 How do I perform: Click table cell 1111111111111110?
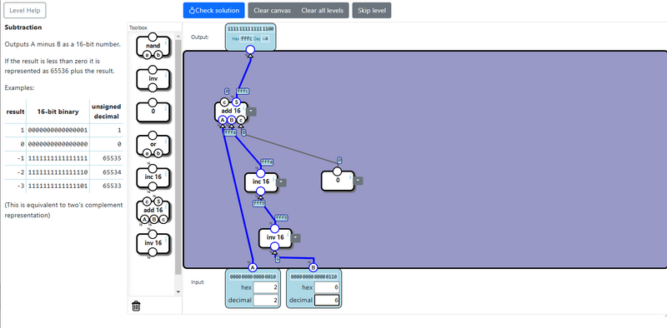[58, 172]
